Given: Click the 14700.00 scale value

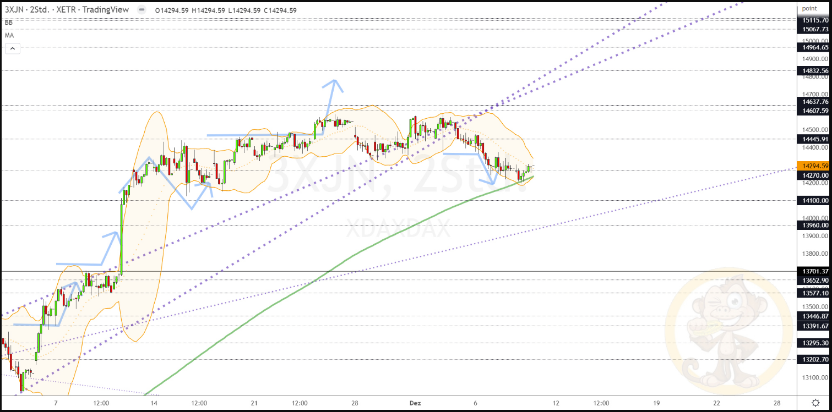Looking at the screenshot, I should click(x=815, y=95).
